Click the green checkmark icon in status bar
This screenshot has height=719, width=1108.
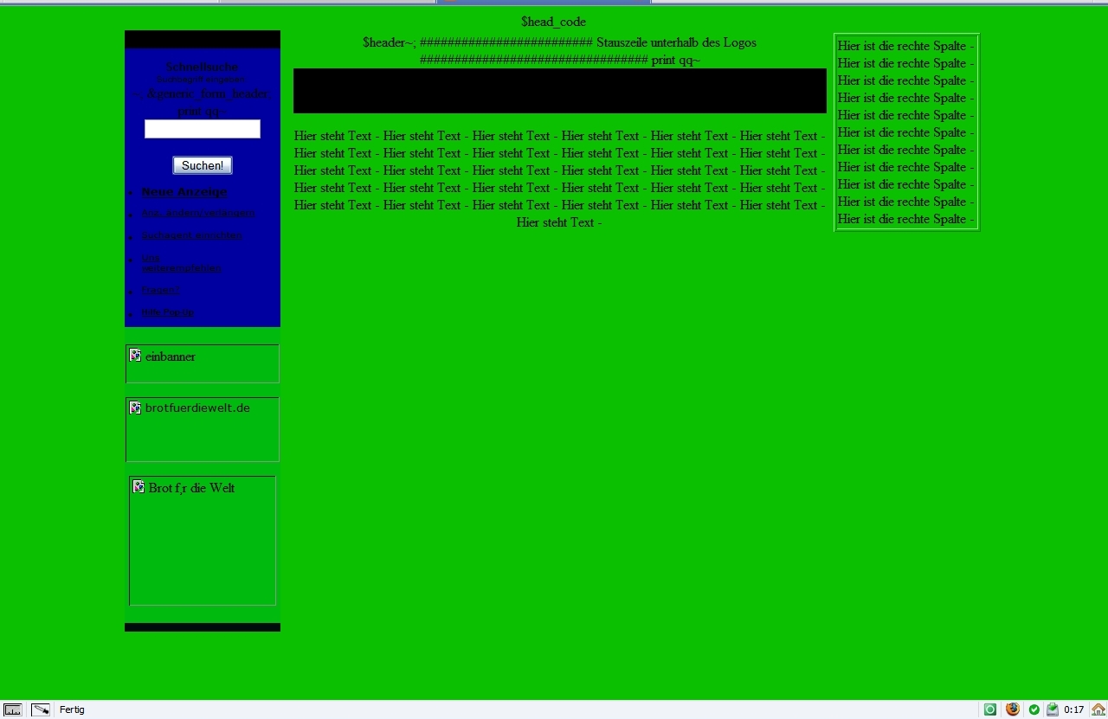[1034, 709]
